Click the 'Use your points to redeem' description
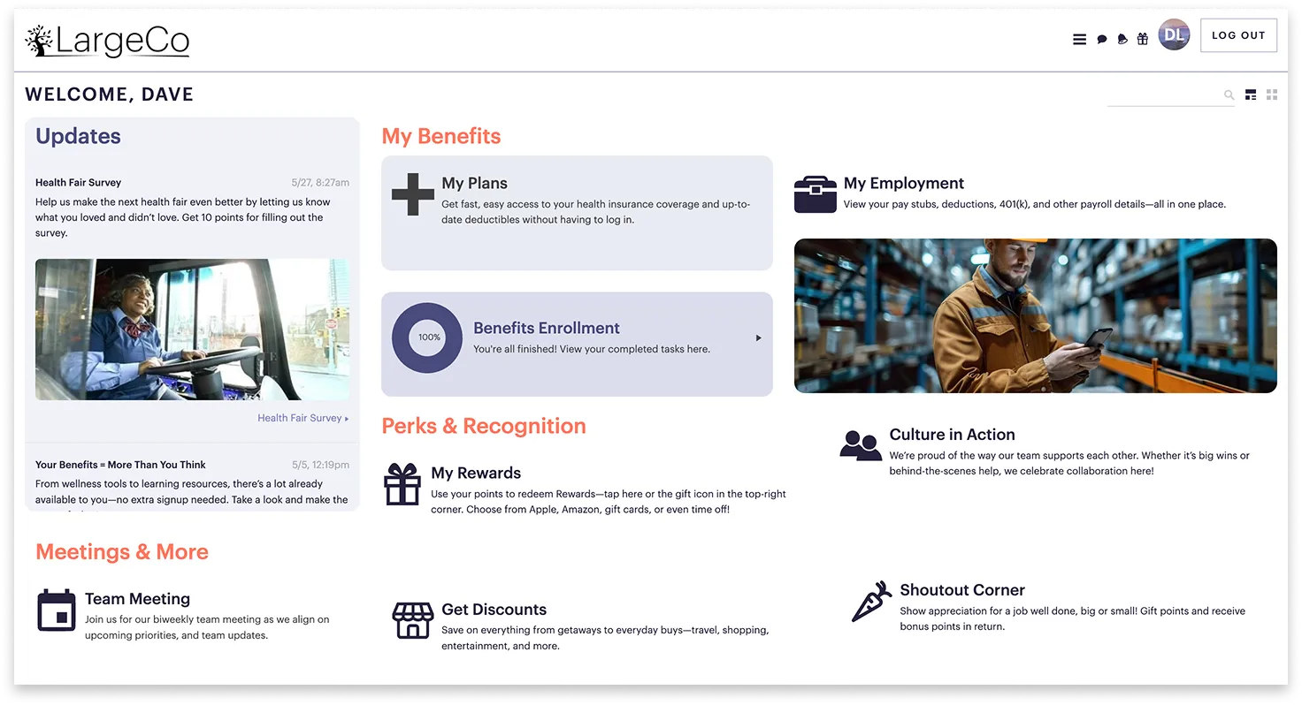This screenshot has width=1302, height=705. tap(609, 502)
